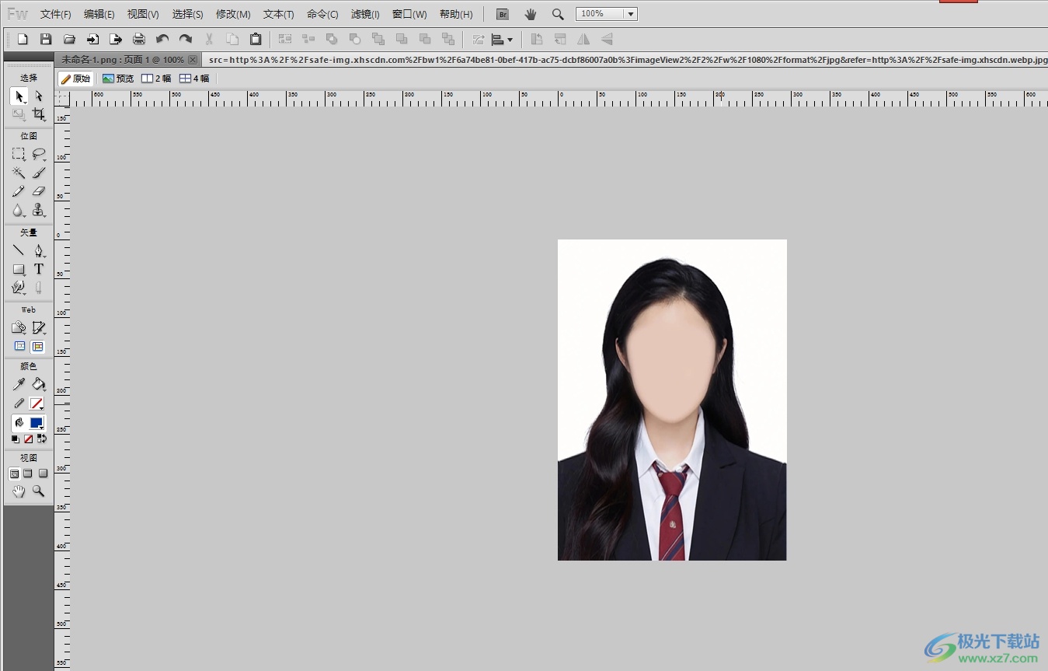Screen dimensions: 1048x671
Task: Select the Hand tool in tools panel
Action: 19,491
